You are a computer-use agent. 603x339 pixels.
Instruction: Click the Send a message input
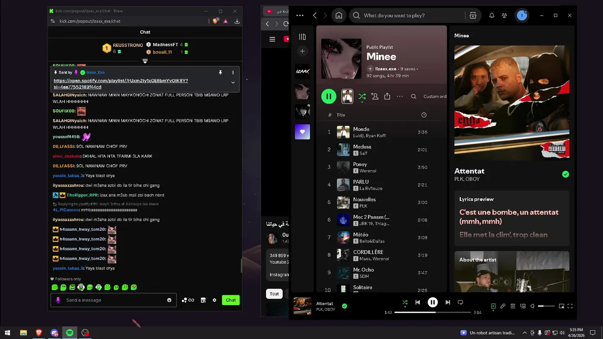click(114, 300)
